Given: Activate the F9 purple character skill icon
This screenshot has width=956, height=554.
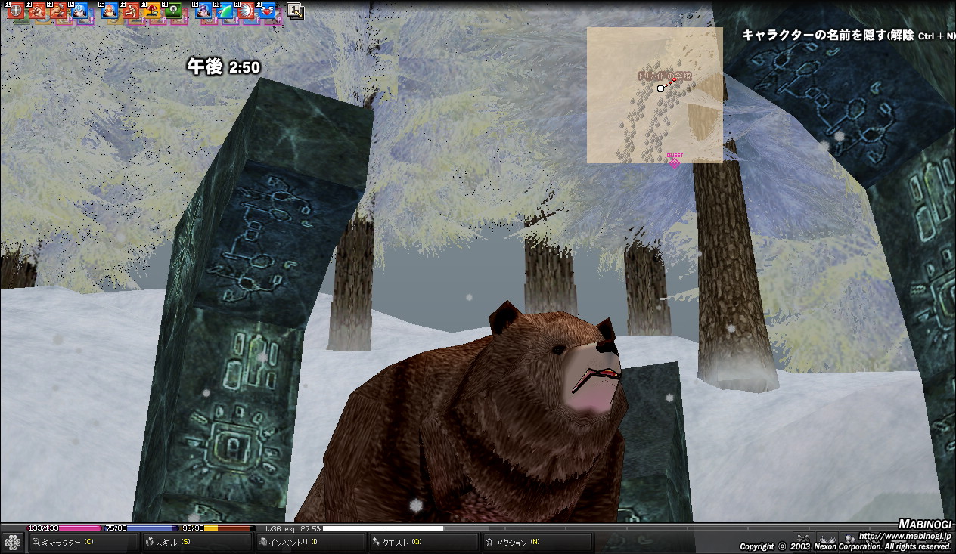Looking at the screenshot, I should [203, 11].
